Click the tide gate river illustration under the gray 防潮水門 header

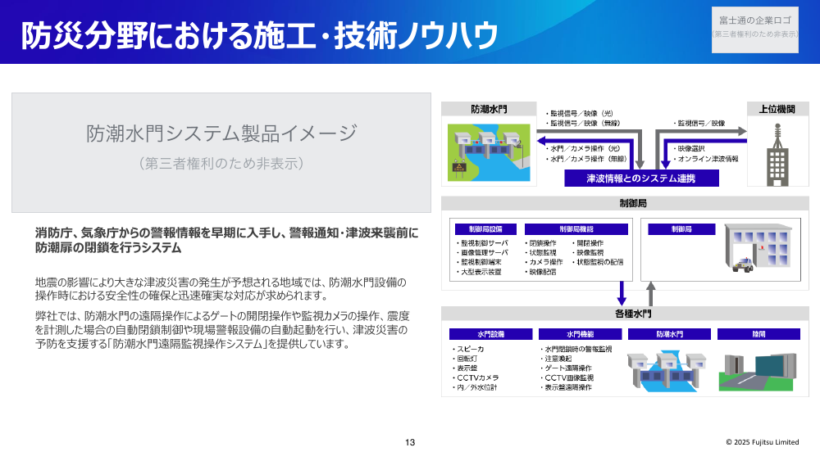(x=489, y=152)
